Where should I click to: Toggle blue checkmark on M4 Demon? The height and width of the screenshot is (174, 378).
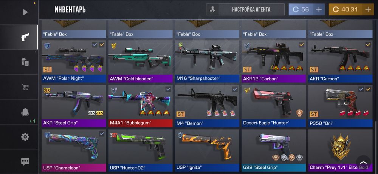tap(235, 89)
